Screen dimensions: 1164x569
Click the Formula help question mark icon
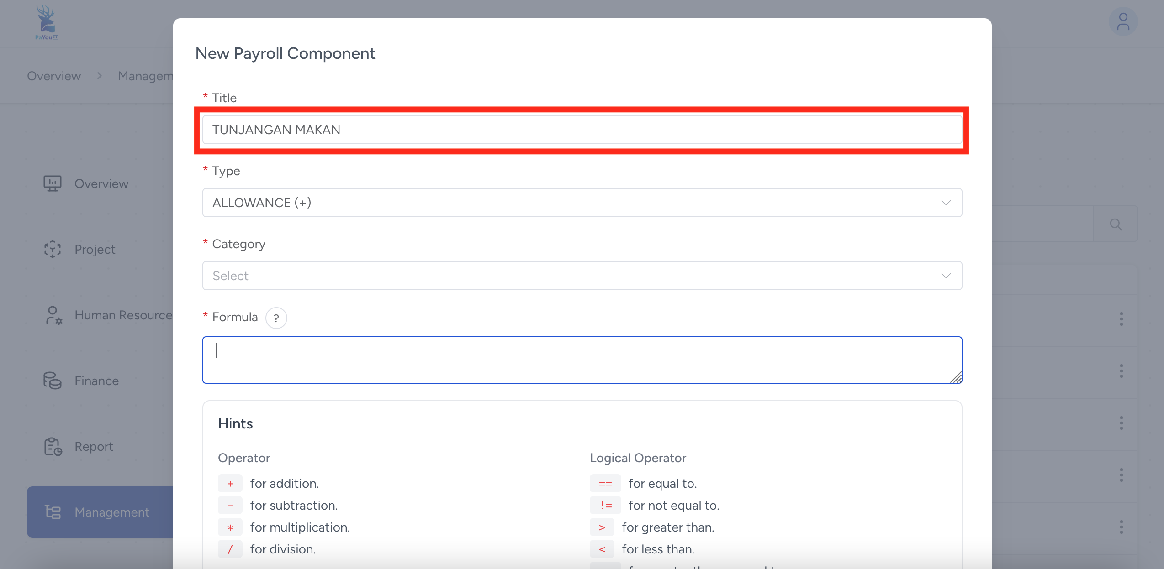pyautogui.click(x=276, y=318)
